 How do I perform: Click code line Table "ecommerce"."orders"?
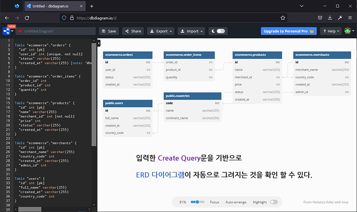click(x=42, y=45)
